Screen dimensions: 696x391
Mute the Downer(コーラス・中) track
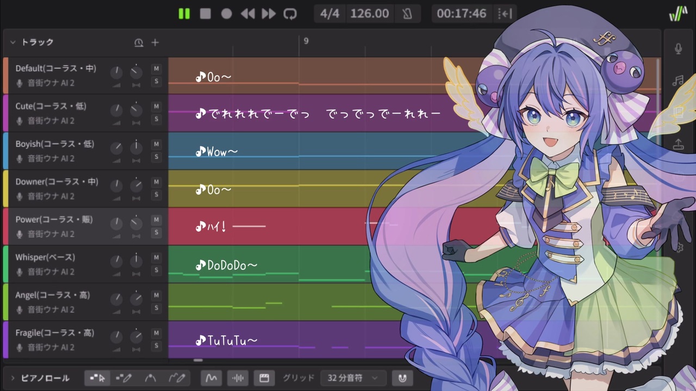coord(156,182)
